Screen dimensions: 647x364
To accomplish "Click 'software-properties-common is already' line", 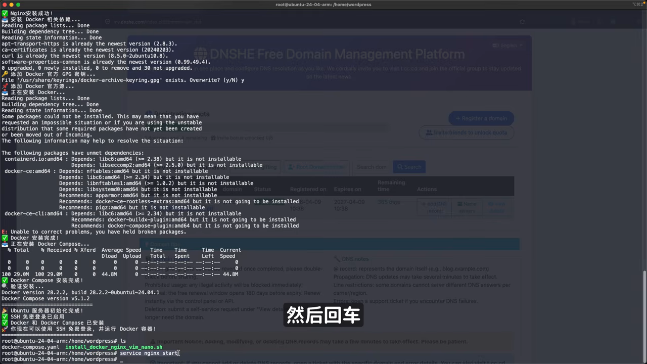I will click(106, 62).
